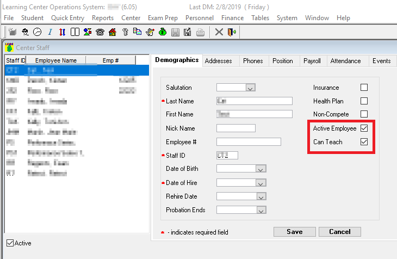Click the red and blue arrows icon
Image resolution: width=397 pixels, height=259 pixels.
click(63, 32)
